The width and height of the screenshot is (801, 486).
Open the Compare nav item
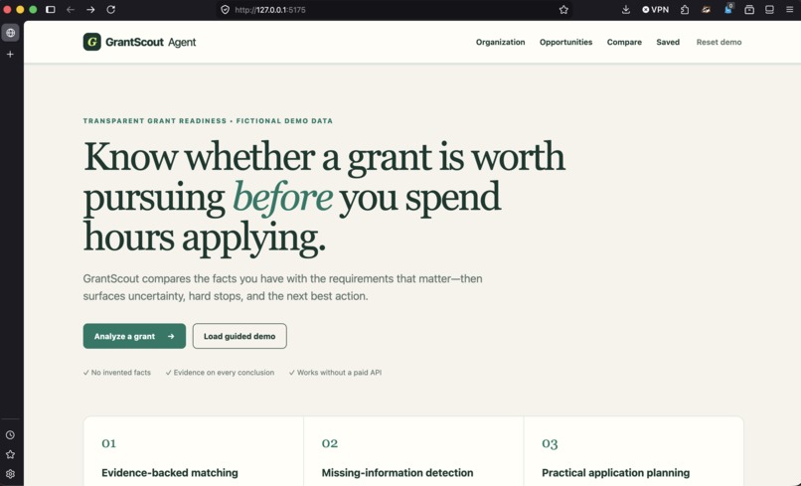(624, 43)
